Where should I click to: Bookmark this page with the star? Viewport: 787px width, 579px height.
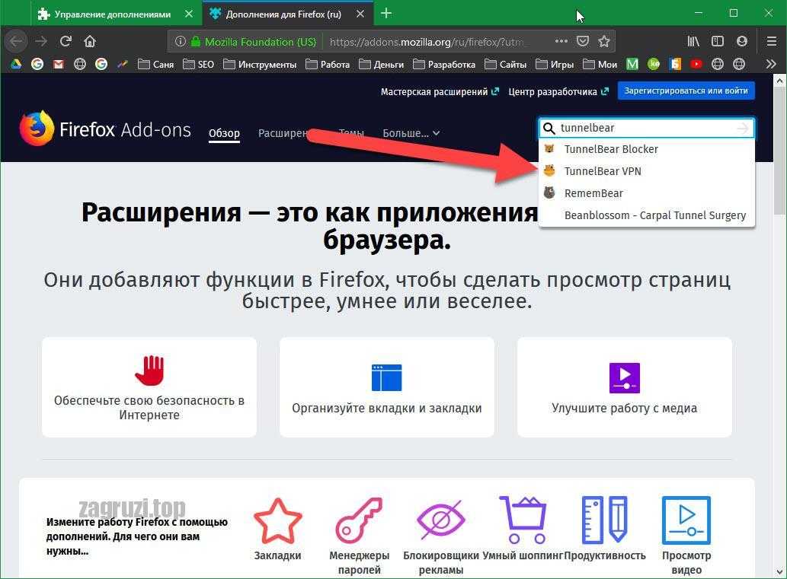[x=604, y=41]
